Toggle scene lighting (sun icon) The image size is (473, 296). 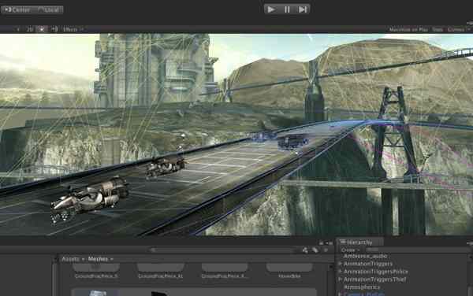coord(42,29)
